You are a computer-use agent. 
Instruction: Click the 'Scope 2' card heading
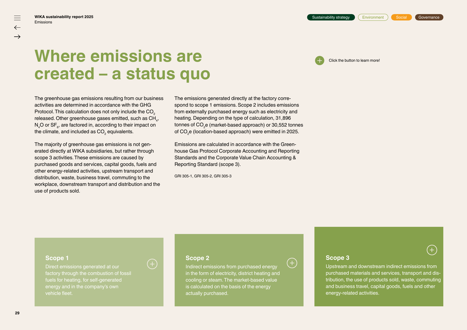(x=197, y=258)
